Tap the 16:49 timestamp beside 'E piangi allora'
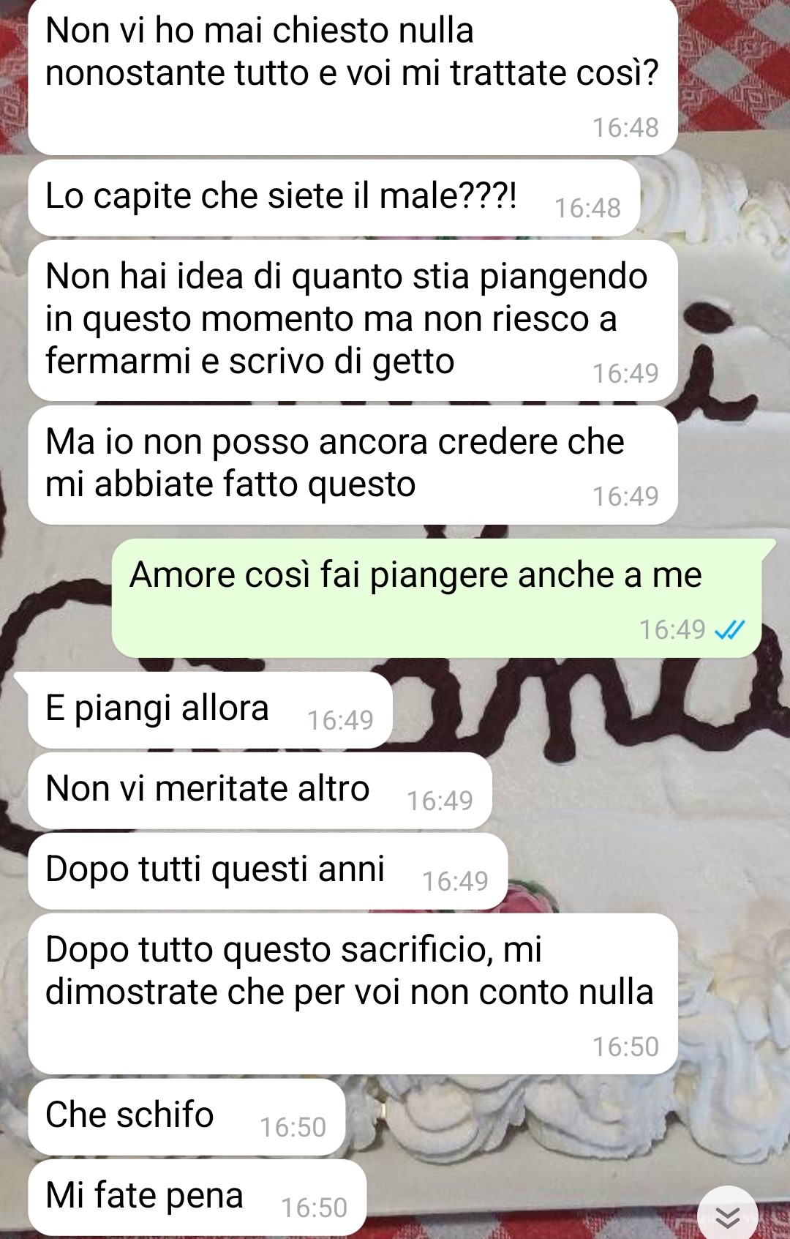 (x=340, y=720)
